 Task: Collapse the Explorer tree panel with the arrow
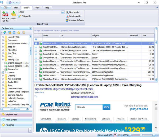30,28
